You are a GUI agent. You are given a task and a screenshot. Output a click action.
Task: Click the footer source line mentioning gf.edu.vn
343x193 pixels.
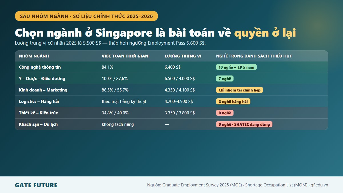coord(238,185)
